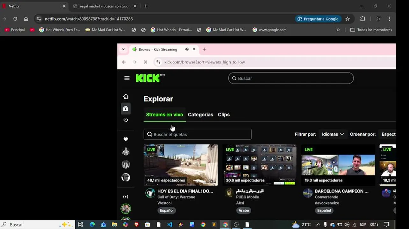Image resolution: width=409 pixels, height=229 pixels.
Task: Open the browser home page
Action: pyautogui.click(x=26, y=19)
